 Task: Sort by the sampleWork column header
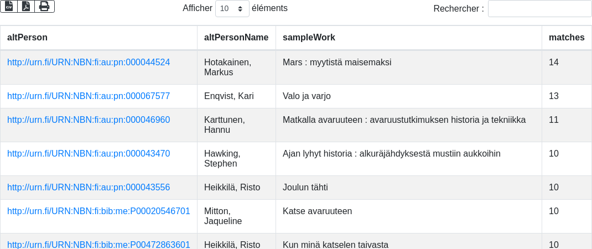point(309,38)
